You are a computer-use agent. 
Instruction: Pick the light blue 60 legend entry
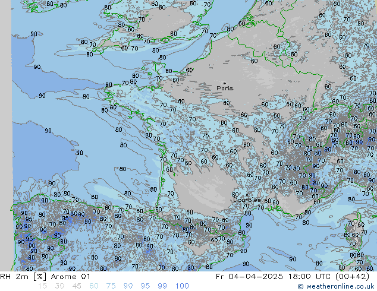[x=94, y=286]
